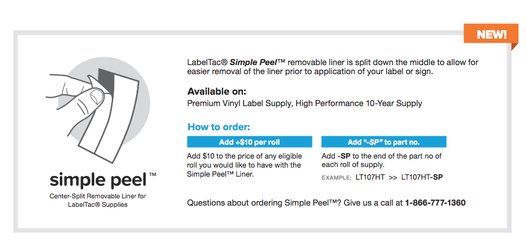Click the orange NEW! badge
Image resolution: width=527 pixels, height=246 pixels.
tap(492, 34)
